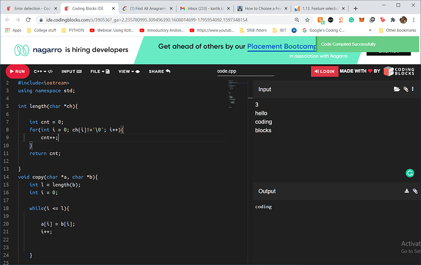Open the Chrome extensions puzzle icon
The height and width of the screenshot is (265, 421).
click(x=392, y=20)
